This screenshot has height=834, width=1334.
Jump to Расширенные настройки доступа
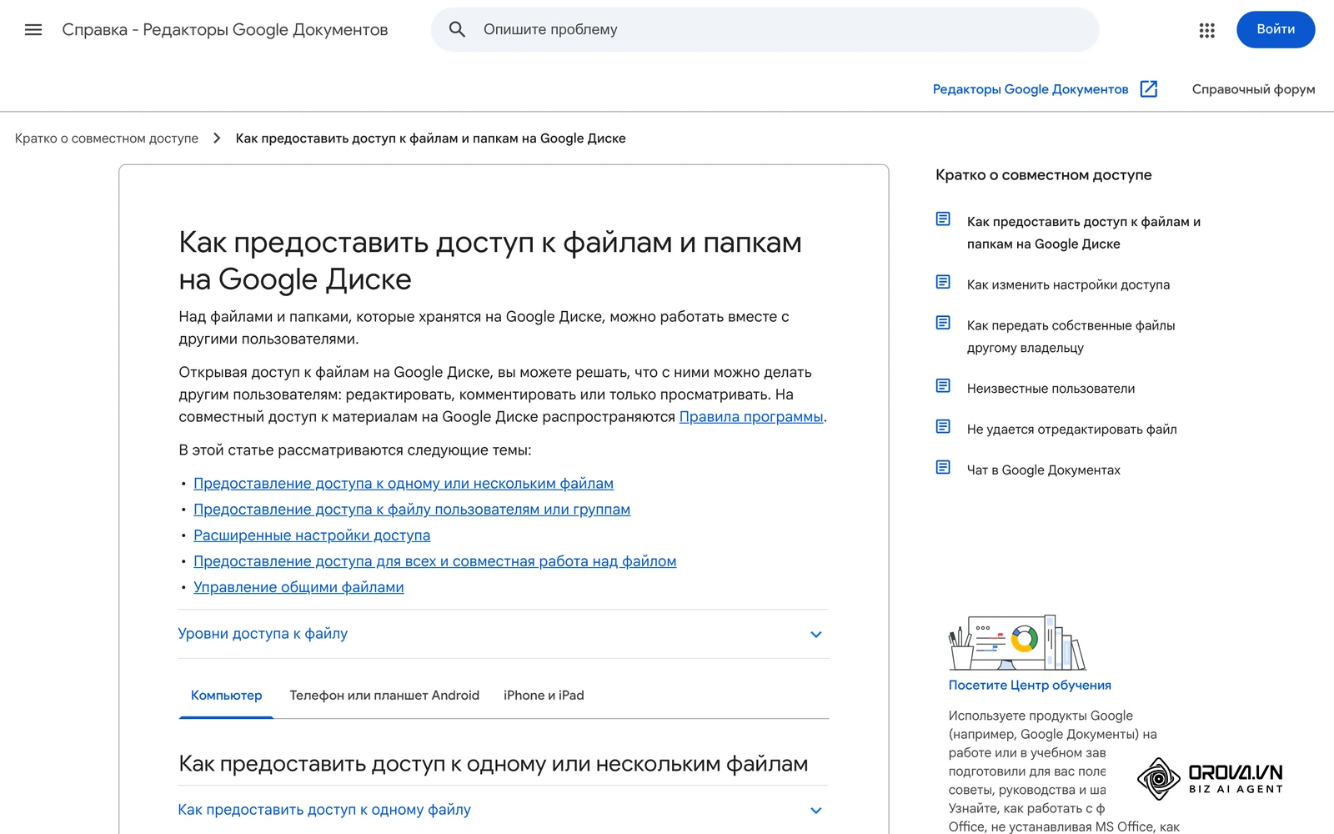pyautogui.click(x=312, y=535)
